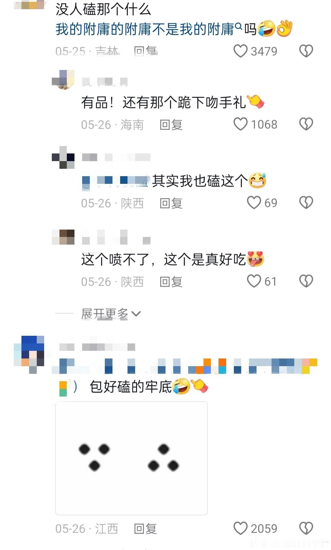This screenshot has height=550, width=331.
Task: Reply to the 这个是真好吃 comment
Action: click(171, 282)
